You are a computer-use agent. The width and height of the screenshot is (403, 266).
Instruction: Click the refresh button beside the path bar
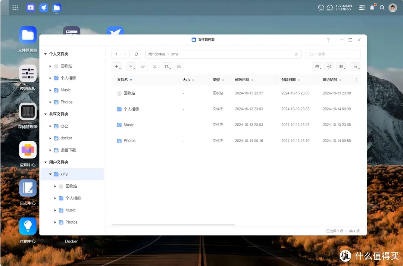click(137, 54)
